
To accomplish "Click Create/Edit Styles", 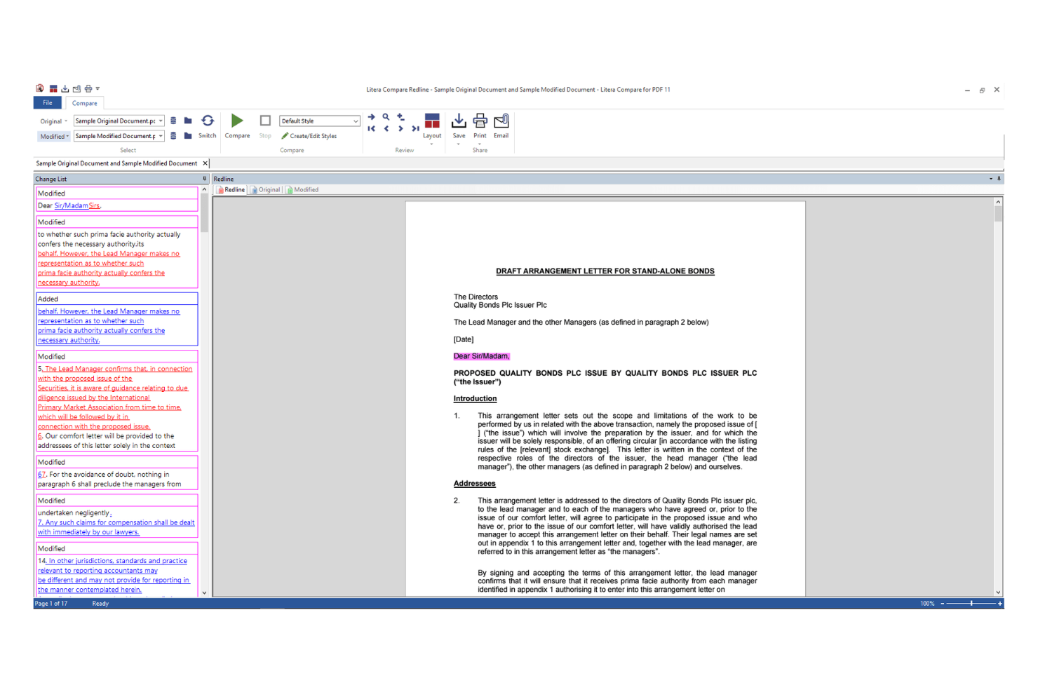I will (x=309, y=136).
